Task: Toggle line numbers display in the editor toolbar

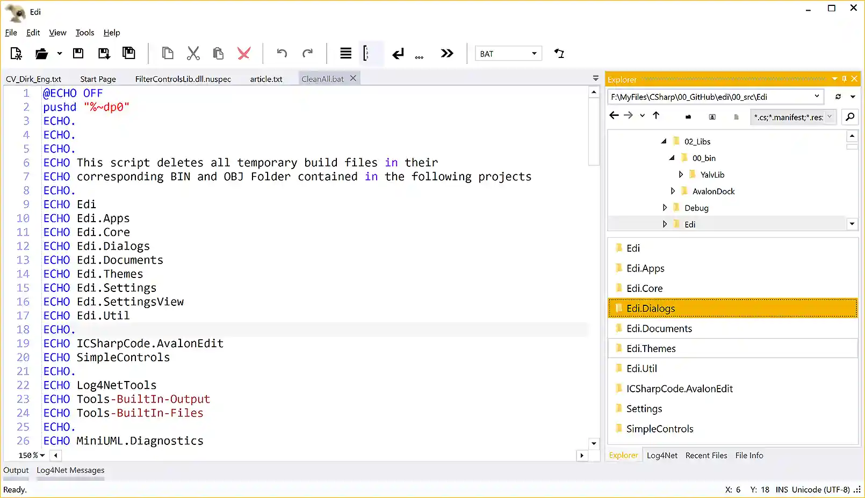Action: coord(366,53)
